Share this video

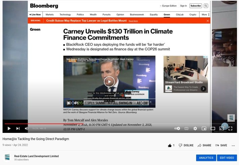205,145
